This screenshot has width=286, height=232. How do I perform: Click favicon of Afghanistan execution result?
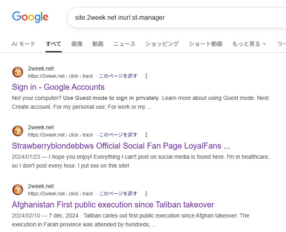point(18,190)
